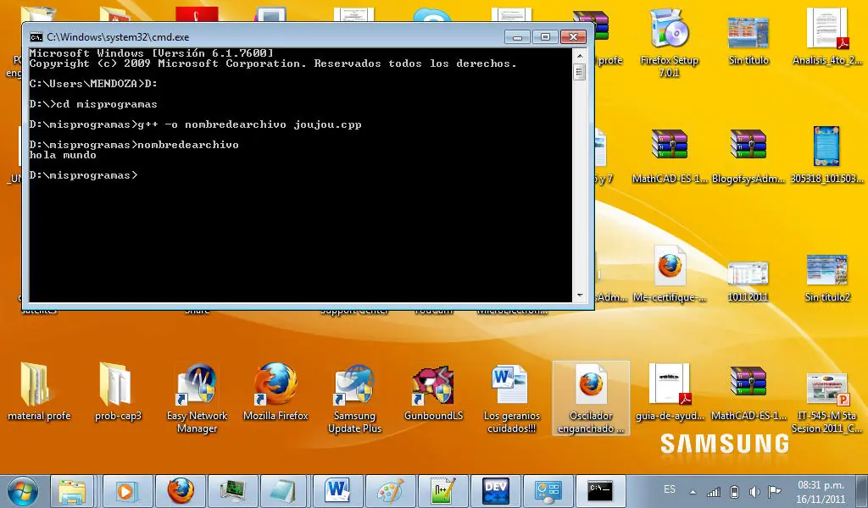Select the Oscilador enganchado desktop file
Viewport: 868px width, 508px height.
tap(591, 398)
